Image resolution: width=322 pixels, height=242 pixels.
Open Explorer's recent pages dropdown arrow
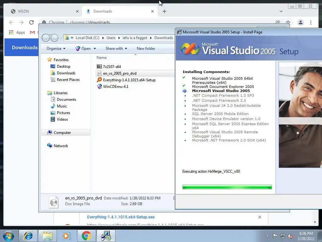pyautogui.click(x=61, y=38)
